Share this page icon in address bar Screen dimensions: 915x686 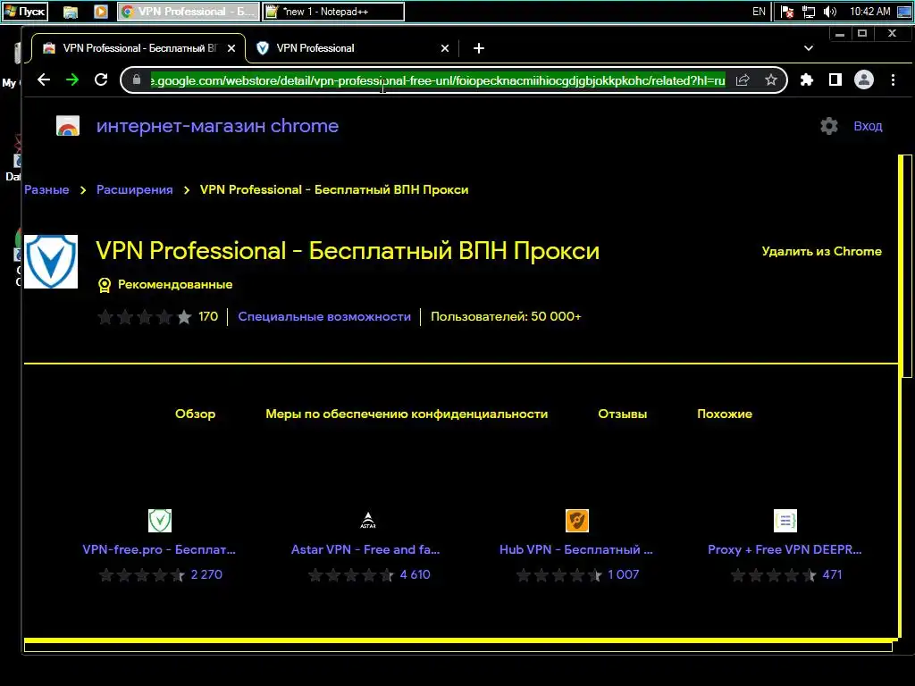[x=743, y=79]
